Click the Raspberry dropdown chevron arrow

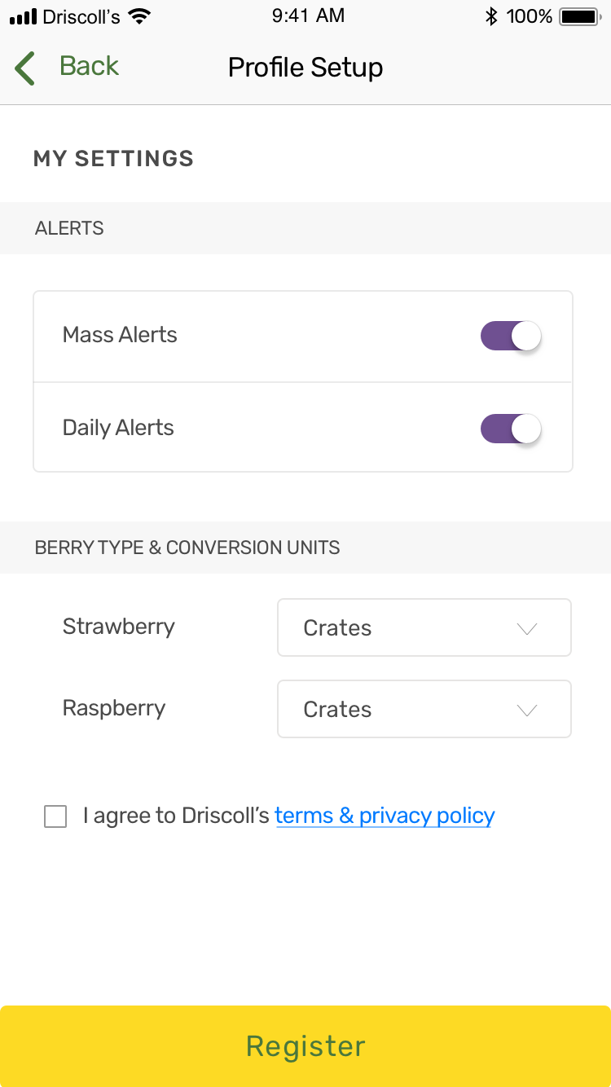[527, 710]
